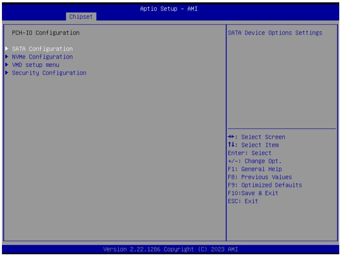Click the SATA Device Options Settings help text
340x255 pixels.
[275, 33]
